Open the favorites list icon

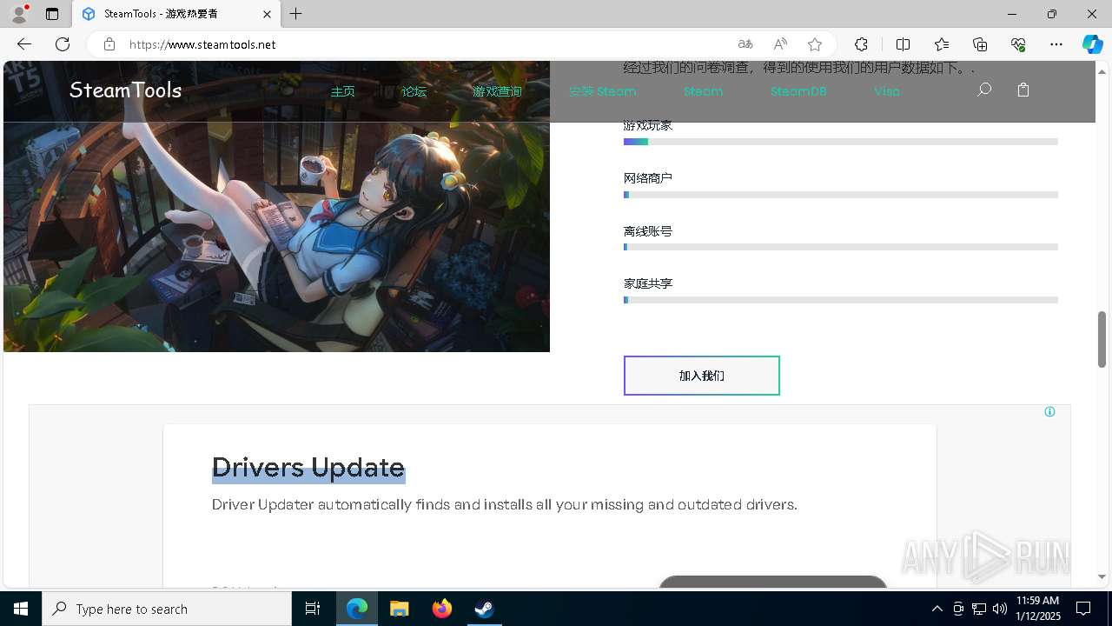[x=942, y=44]
